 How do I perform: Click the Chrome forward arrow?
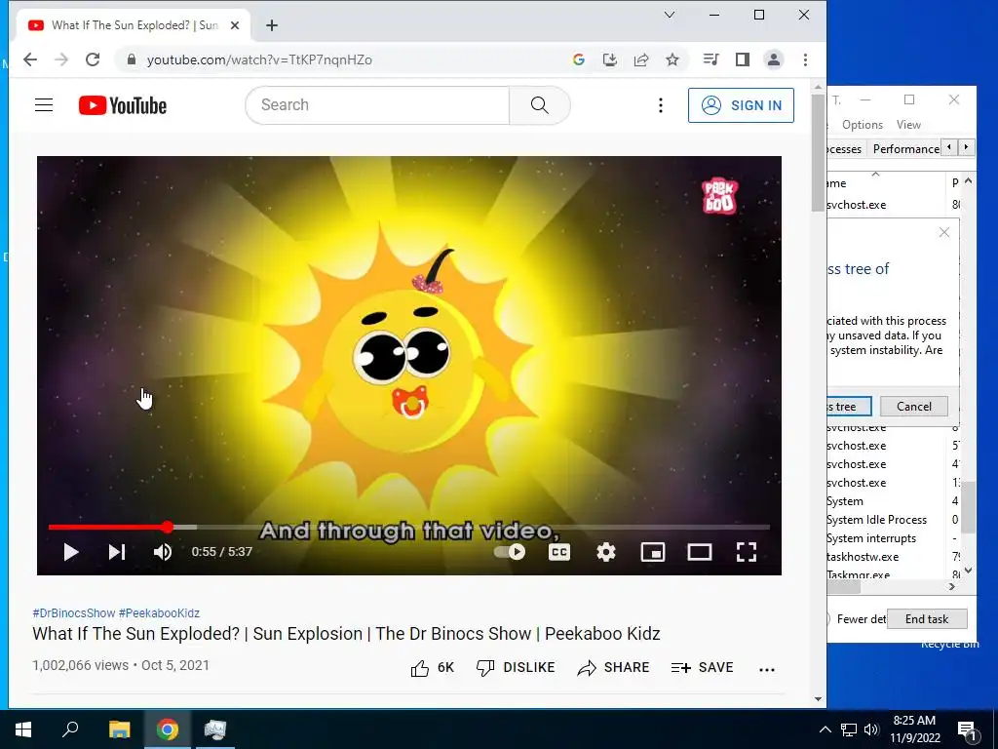tap(61, 59)
